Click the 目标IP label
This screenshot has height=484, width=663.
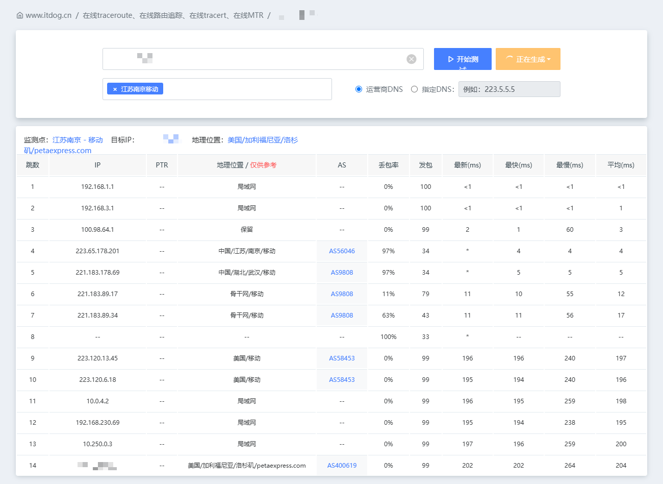tap(123, 140)
